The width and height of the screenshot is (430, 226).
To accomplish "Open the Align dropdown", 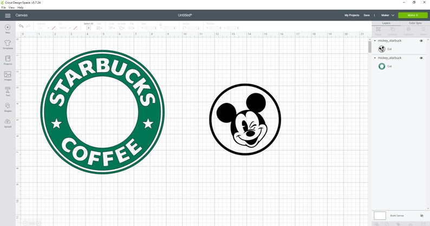I will (112, 28).
